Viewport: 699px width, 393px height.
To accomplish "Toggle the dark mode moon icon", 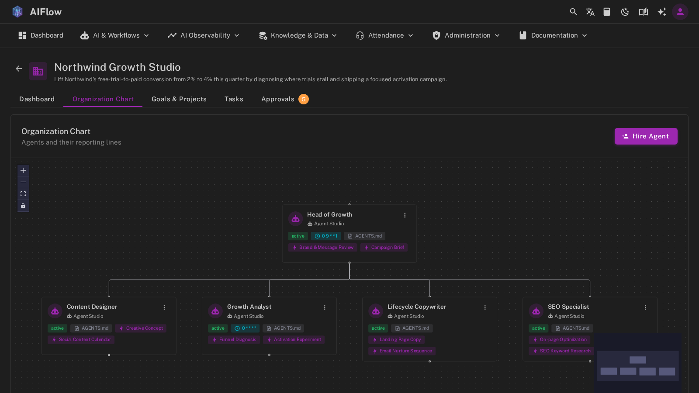I will 625,12.
